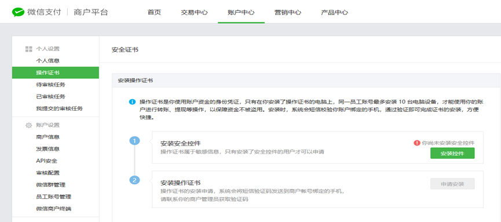Open 发票信息 sidebar item

click(x=48, y=149)
